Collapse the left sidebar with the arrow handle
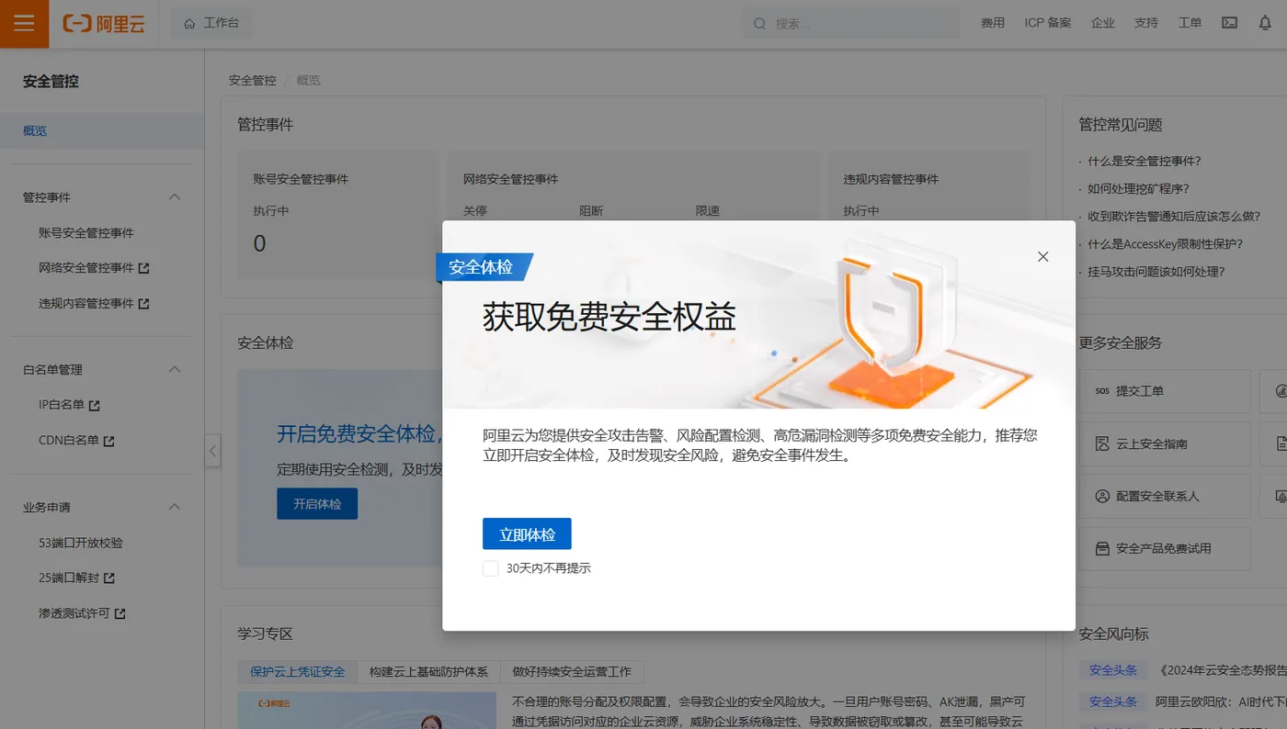The image size is (1287, 729). tap(212, 451)
